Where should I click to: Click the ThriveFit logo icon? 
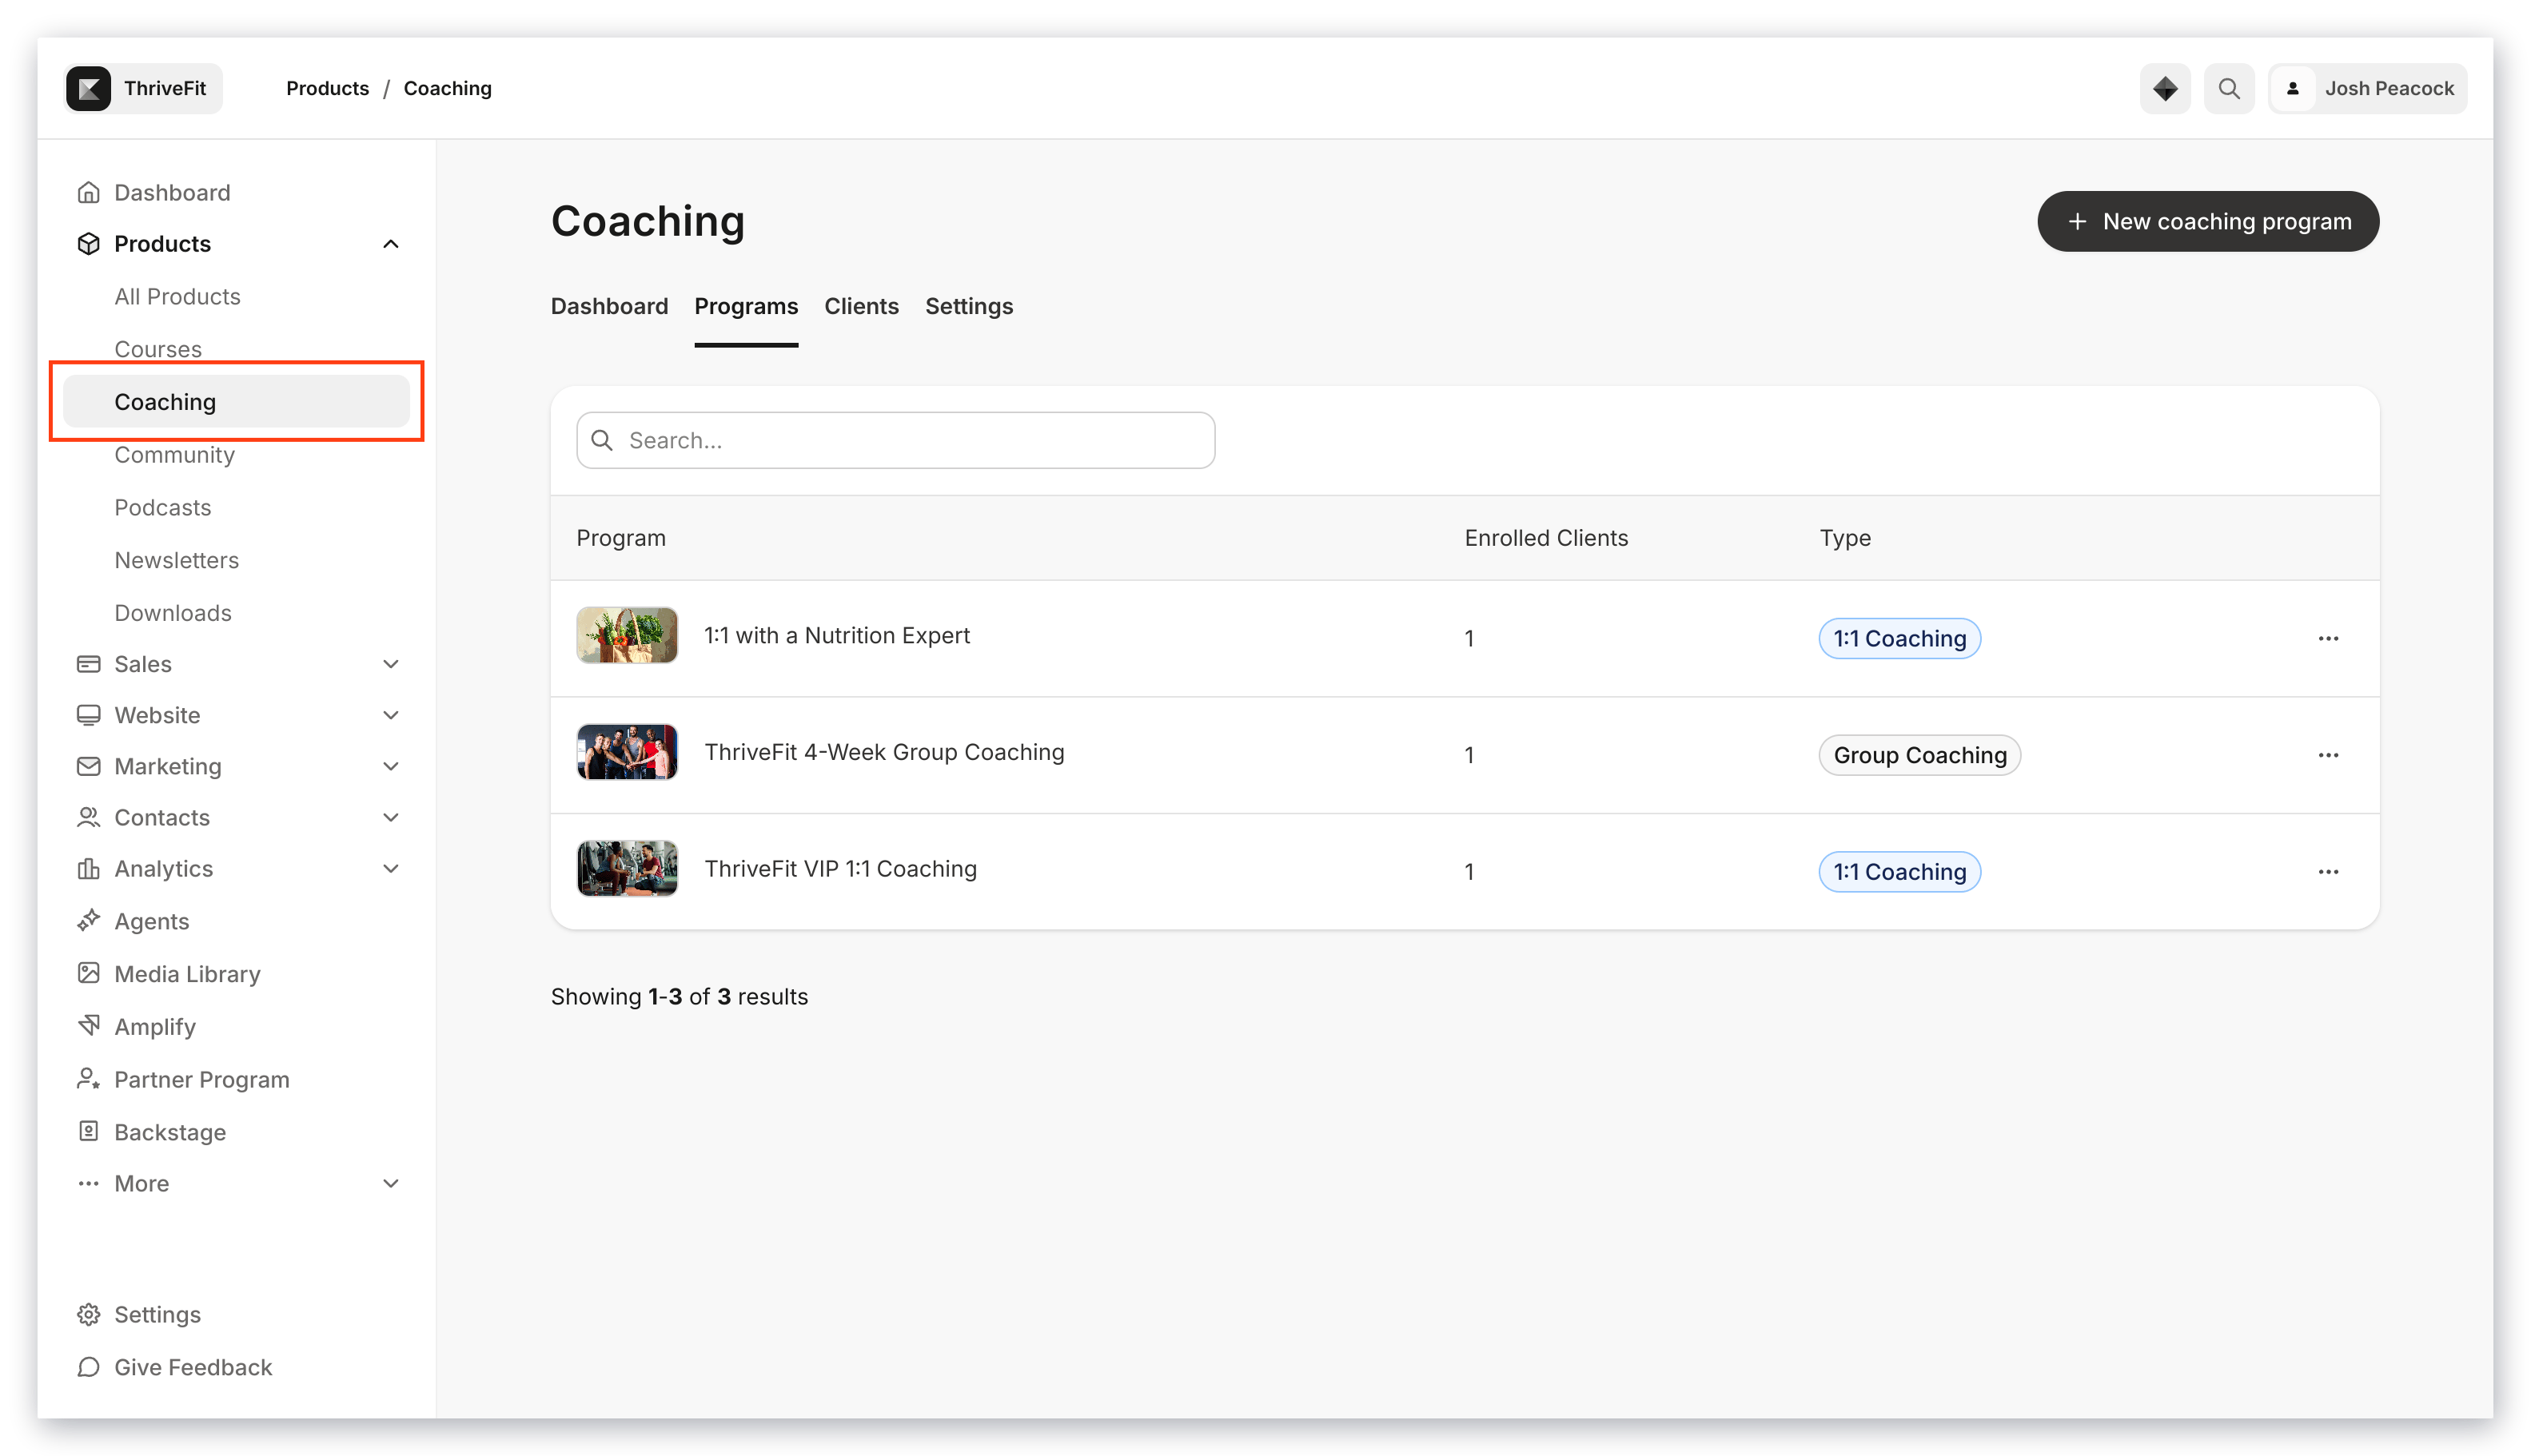coord(88,88)
